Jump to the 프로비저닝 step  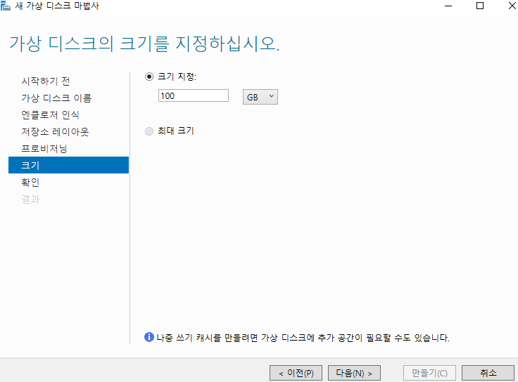[44, 149]
